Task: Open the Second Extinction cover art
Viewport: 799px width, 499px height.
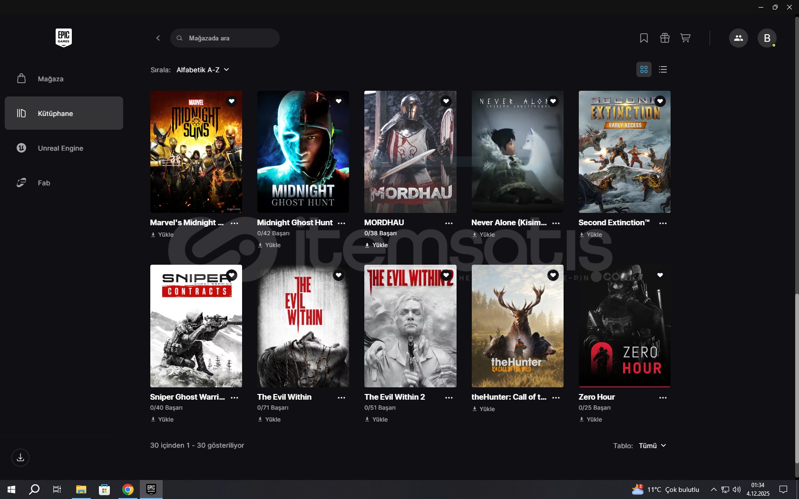Action: [624, 152]
